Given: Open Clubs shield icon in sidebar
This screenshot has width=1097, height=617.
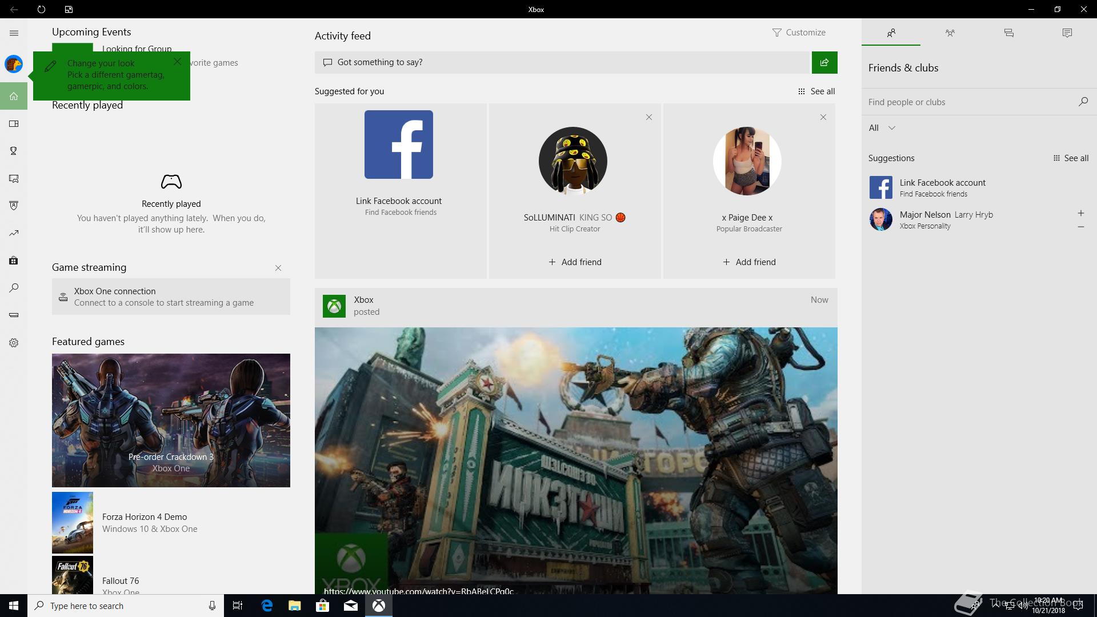Looking at the screenshot, I should [14, 206].
